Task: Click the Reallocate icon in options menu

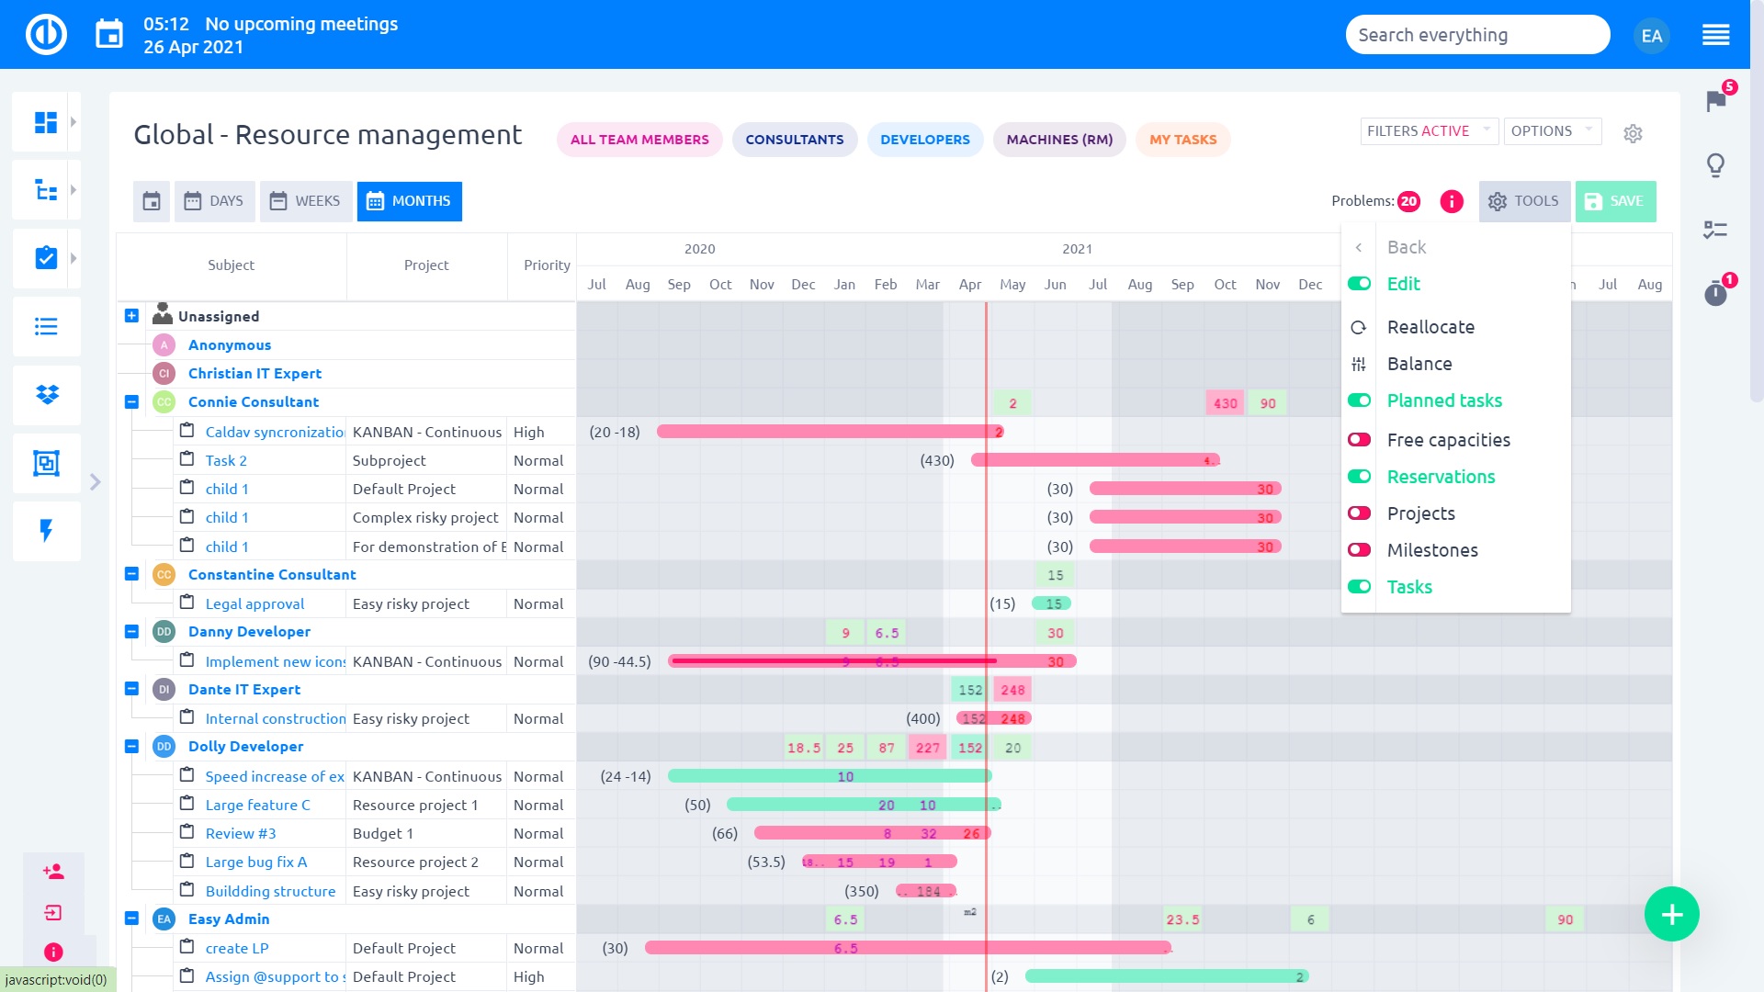Action: 1360,326
